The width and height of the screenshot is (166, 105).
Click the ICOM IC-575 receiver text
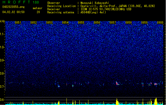[106, 9]
